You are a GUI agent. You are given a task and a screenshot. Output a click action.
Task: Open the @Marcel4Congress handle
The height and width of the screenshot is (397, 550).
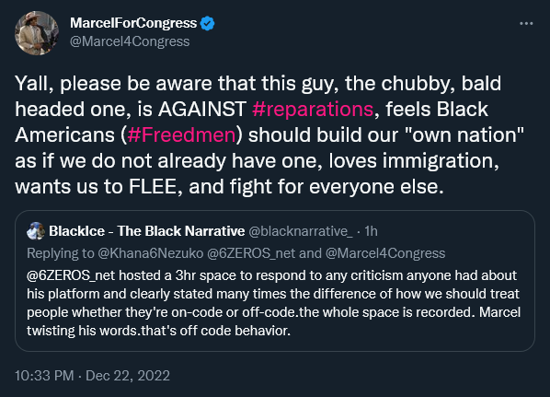[x=130, y=41]
